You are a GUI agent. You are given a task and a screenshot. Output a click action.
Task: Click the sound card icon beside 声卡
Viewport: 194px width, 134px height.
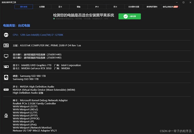[6, 90]
